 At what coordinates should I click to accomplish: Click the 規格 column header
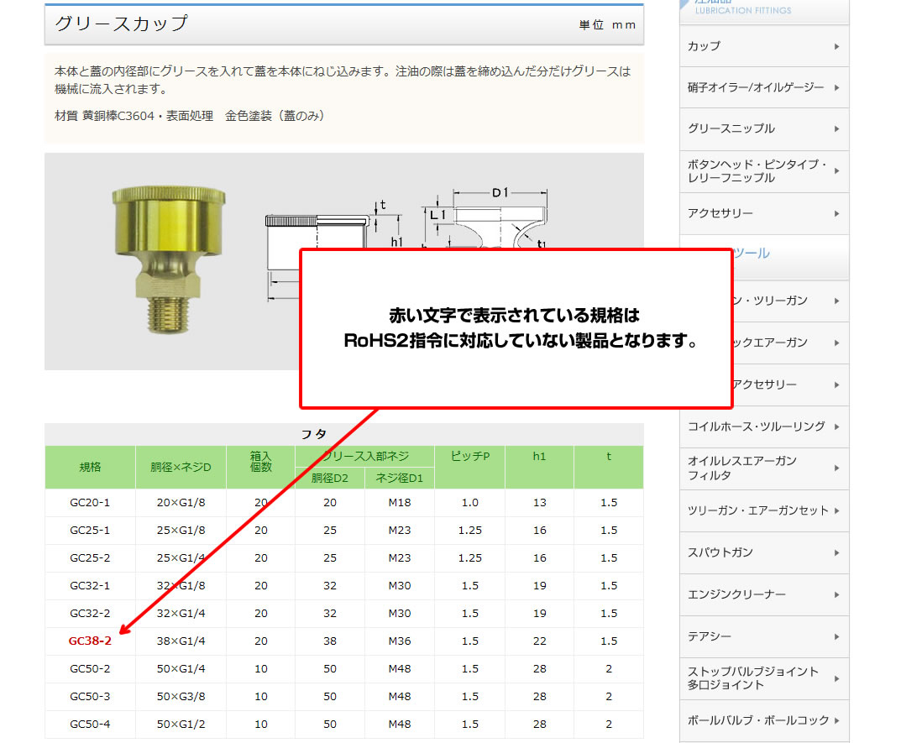[90, 467]
